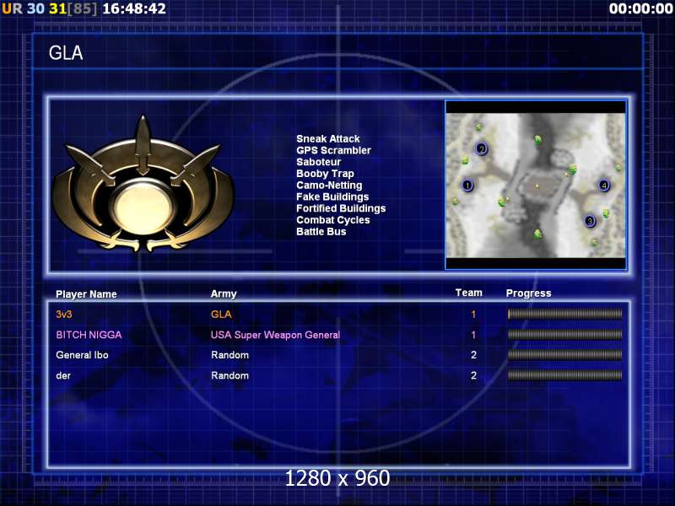Screen dimensions: 675x506
Task: Click the 1280 x 960 resolution label
Action: [337, 478]
